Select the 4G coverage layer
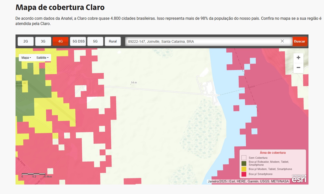The height and width of the screenshot is (194, 324). point(60,41)
